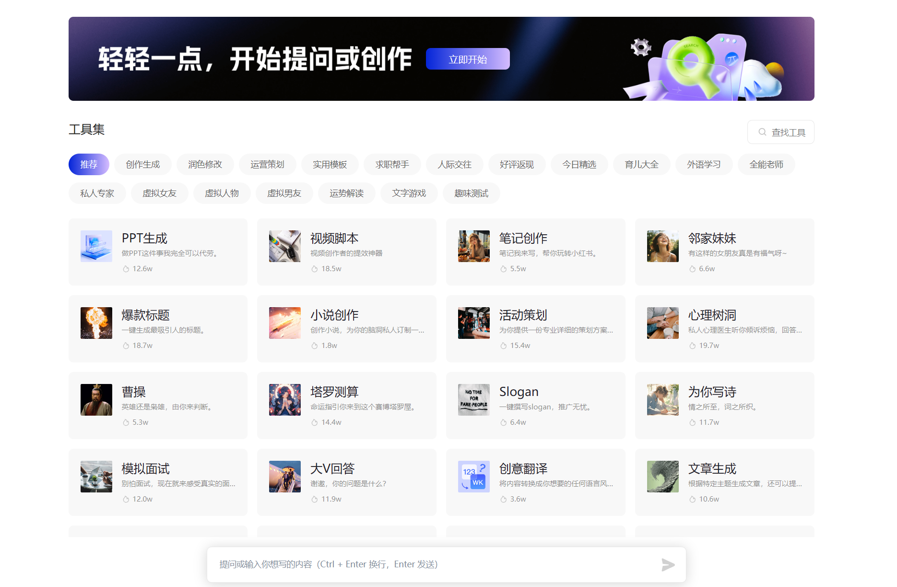Viewport: 897px width, 587px height.
Task: Click the 心理树洞 thumbnail
Action: pos(663,323)
